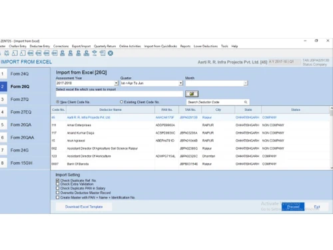Select the Aarti R. R. Infra Projects row
Screen dimensions: 333x250
(x=190, y=117)
